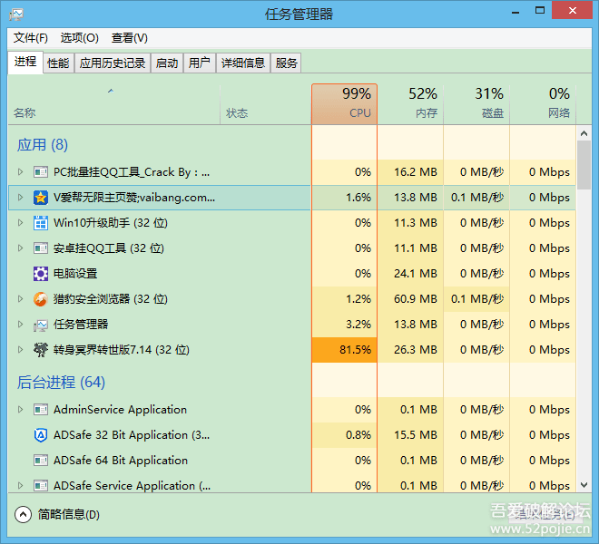Open the 查看(V) menu
The height and width of the screenshot is (544, 599).
click(x=130, y=38)
